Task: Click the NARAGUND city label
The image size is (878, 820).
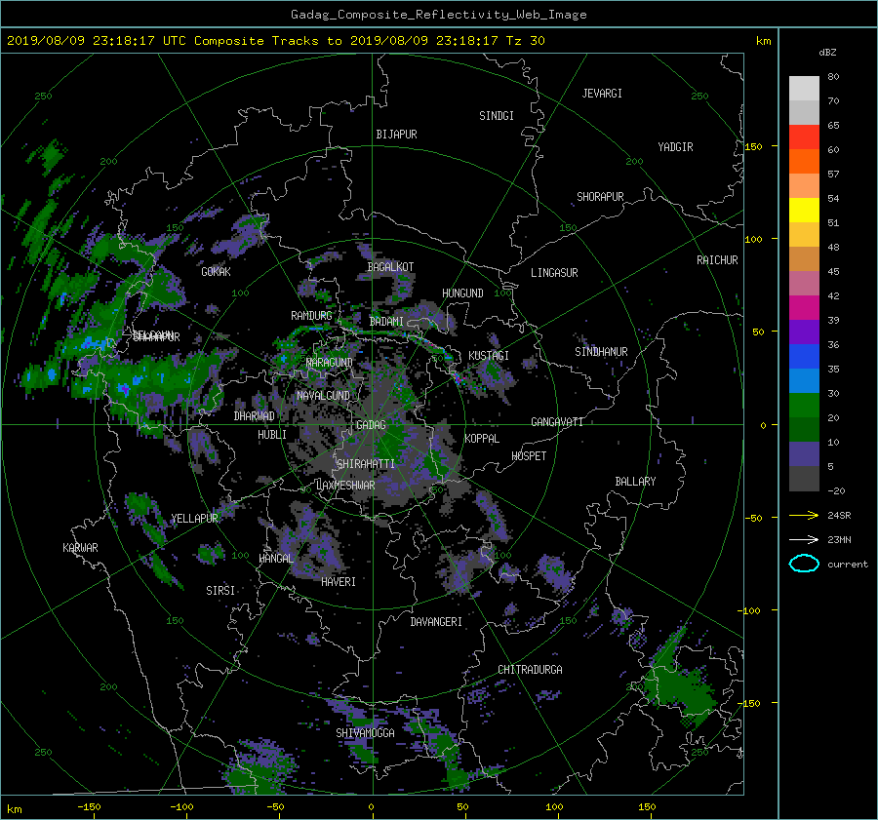Action: 330,363
